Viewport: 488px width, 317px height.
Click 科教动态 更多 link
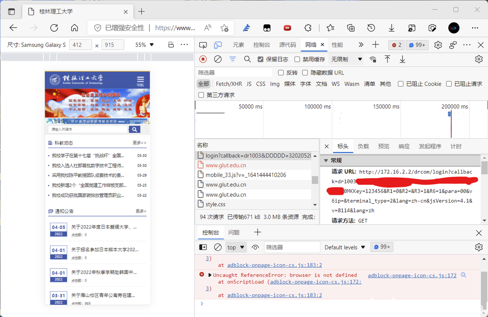[139, 143]
